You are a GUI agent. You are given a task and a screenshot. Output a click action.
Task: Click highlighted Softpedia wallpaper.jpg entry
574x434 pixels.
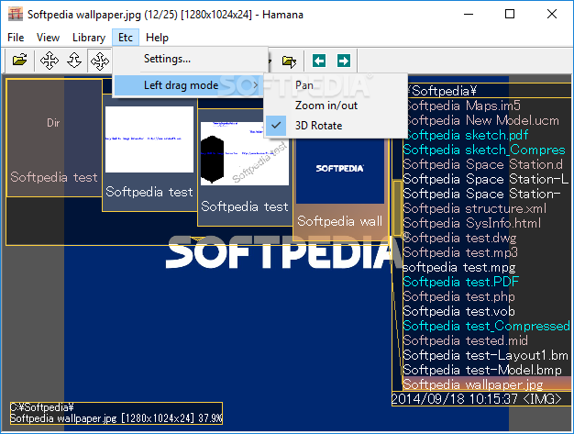pos(487,384)
